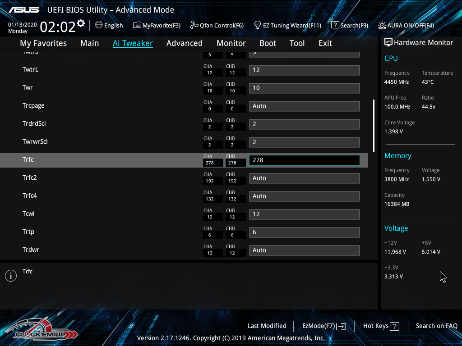Open the Trdwr Auto value field
The width and height of the screenshot is (462, 346).
coord(304,250)
